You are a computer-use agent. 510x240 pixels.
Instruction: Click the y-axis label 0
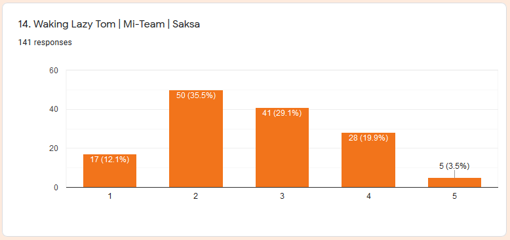(x=56, y=188)
